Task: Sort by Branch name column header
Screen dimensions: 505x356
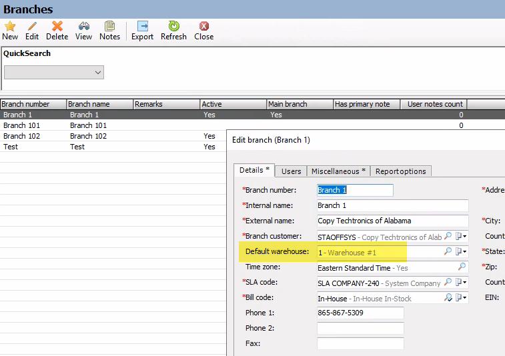Action: [100, 104]
